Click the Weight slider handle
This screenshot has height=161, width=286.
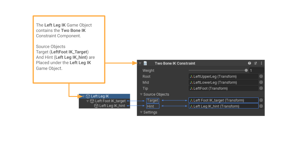[x=246, y=70]
